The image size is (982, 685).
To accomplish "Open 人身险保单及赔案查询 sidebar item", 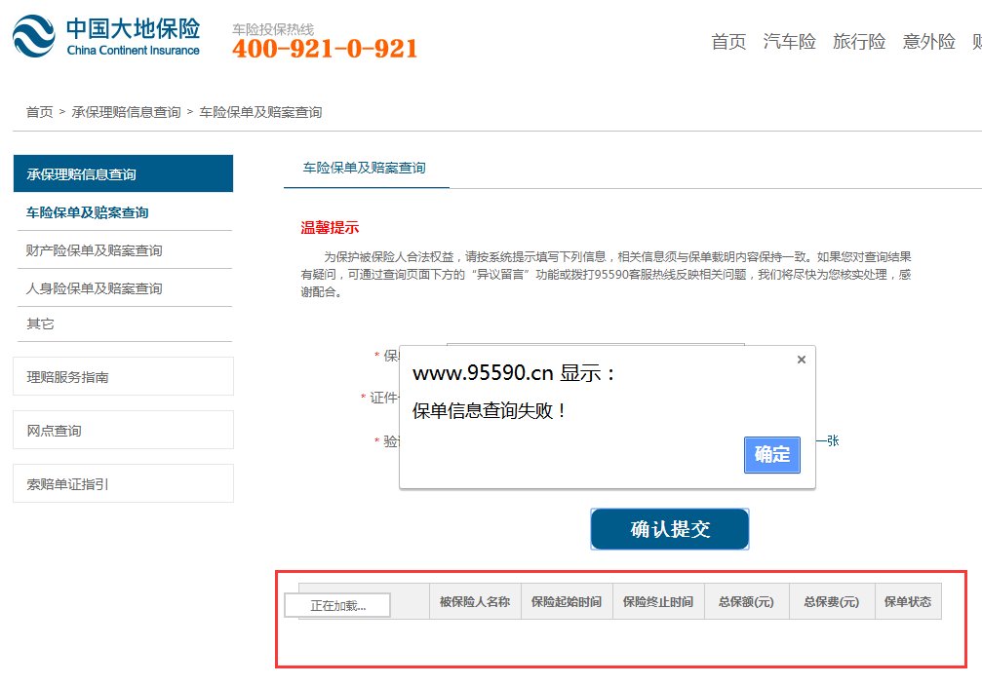I will pos(95,288).
